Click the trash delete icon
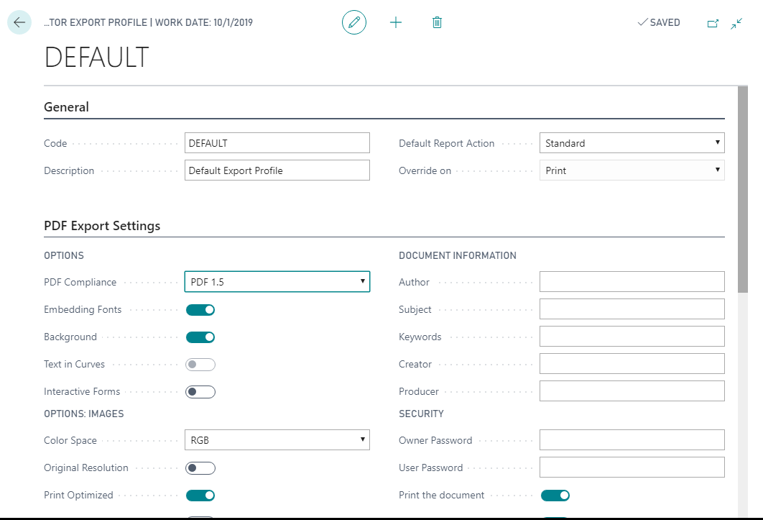 point(437,22)
